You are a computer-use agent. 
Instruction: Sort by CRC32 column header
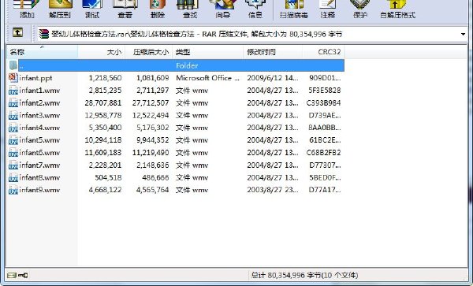[x=323, y=52]
